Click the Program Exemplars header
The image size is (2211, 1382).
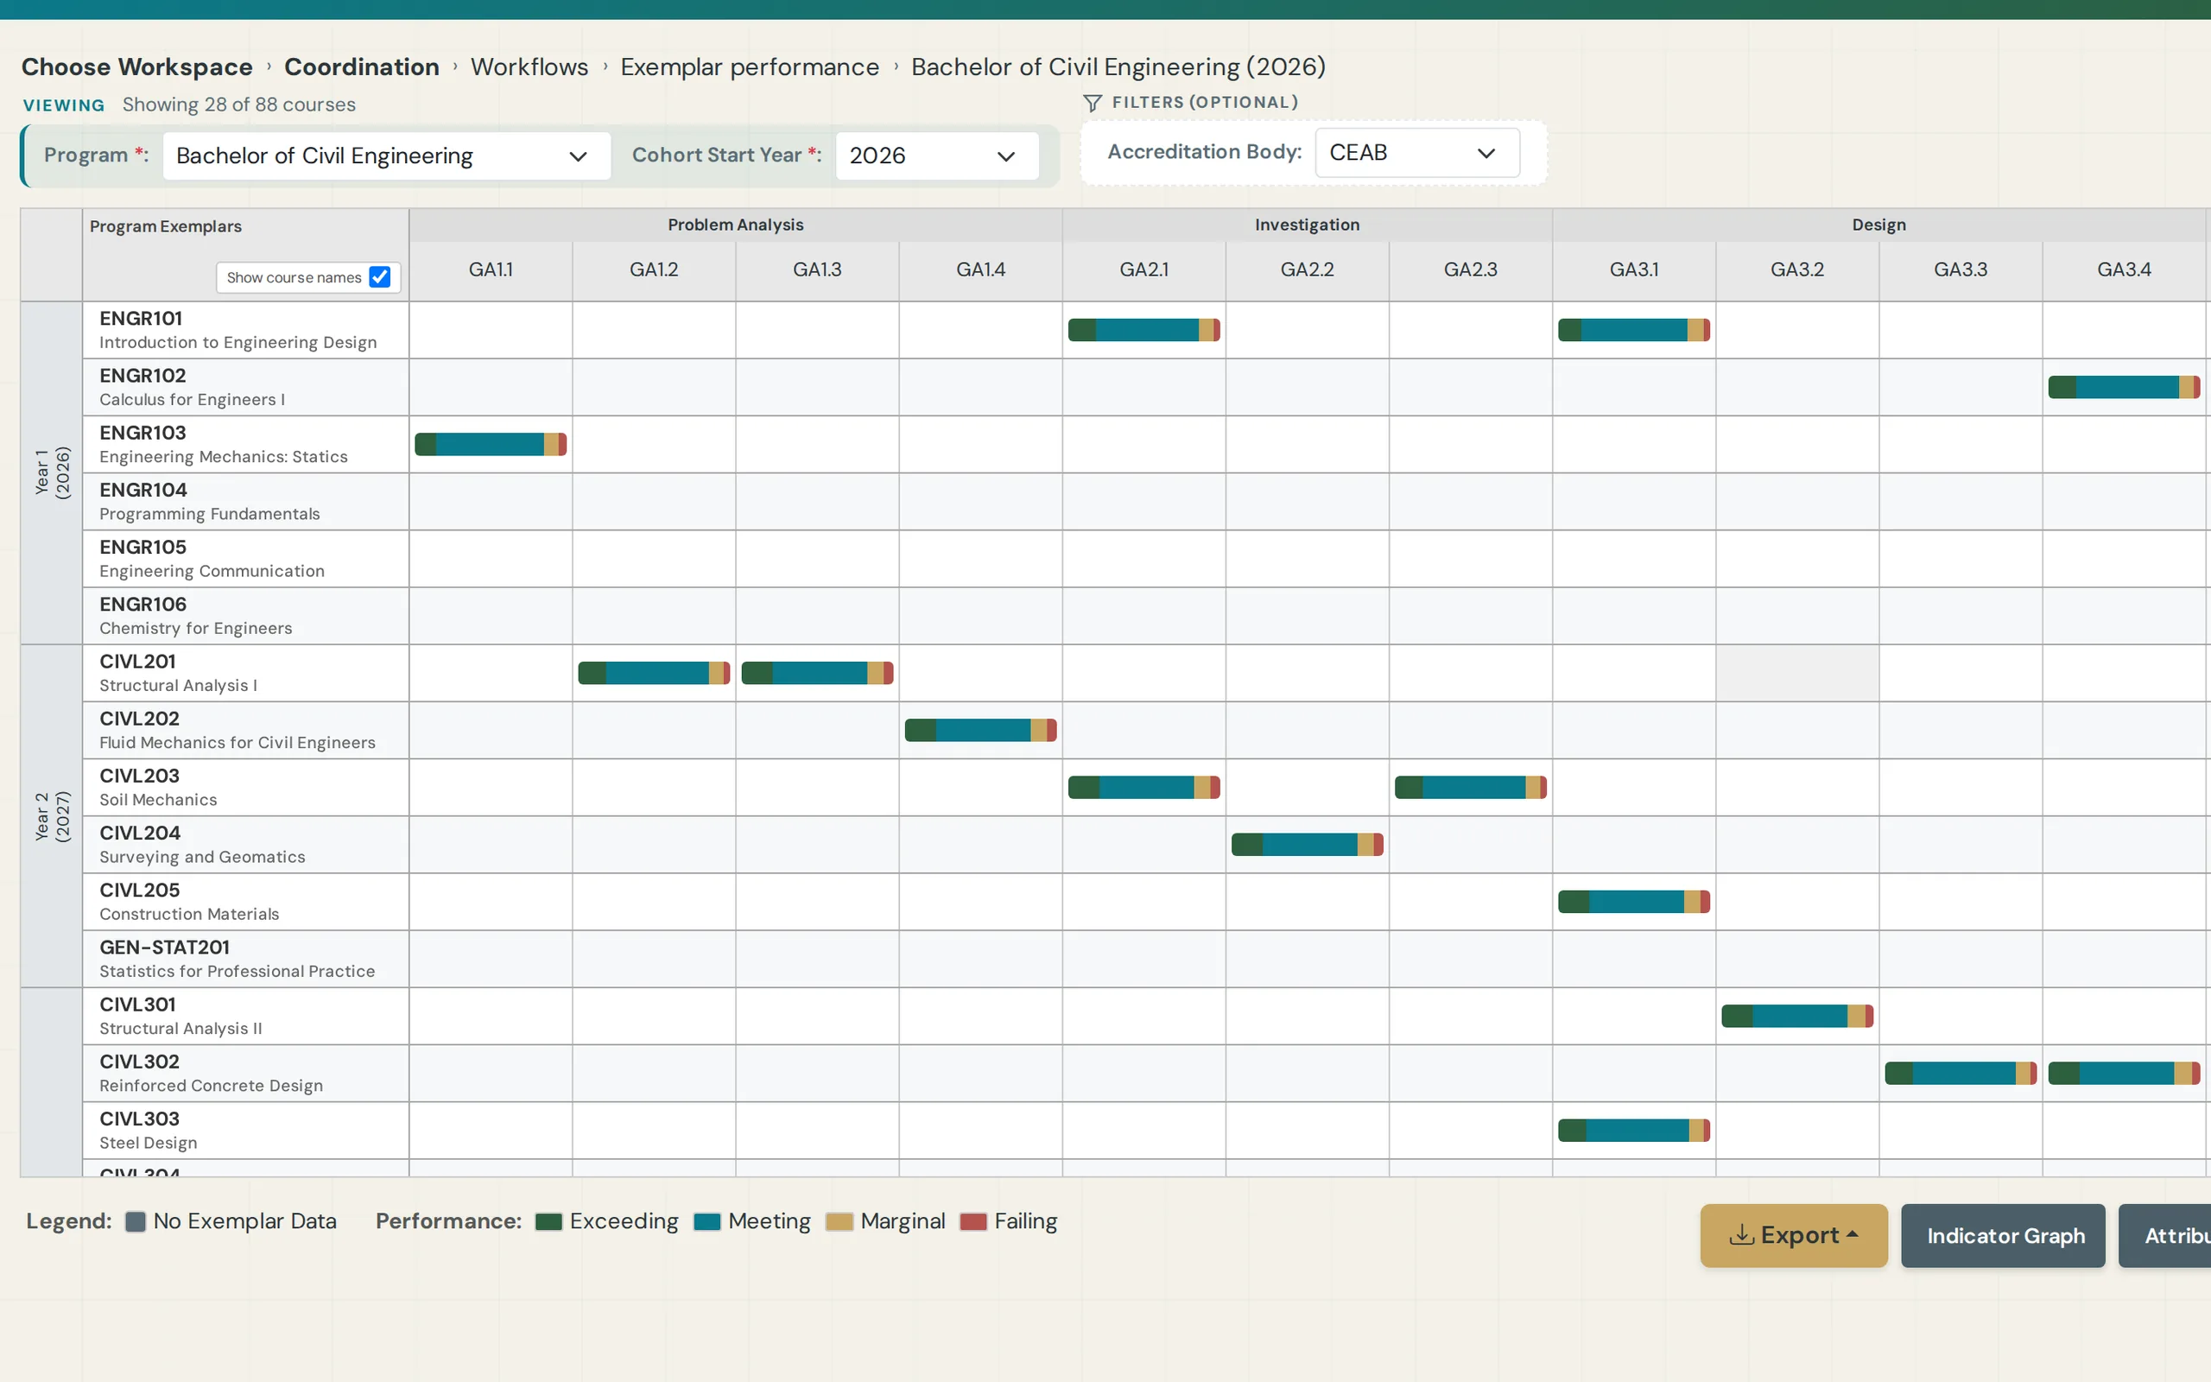click(x=165, y=226)
